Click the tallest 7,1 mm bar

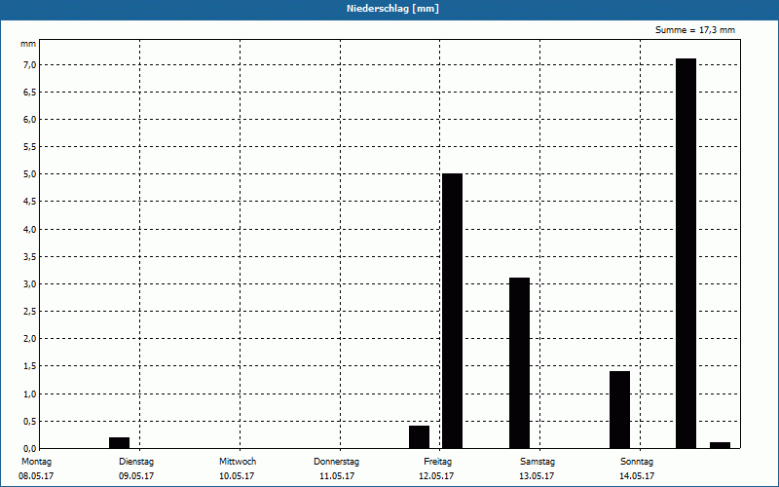pos(686,253)
